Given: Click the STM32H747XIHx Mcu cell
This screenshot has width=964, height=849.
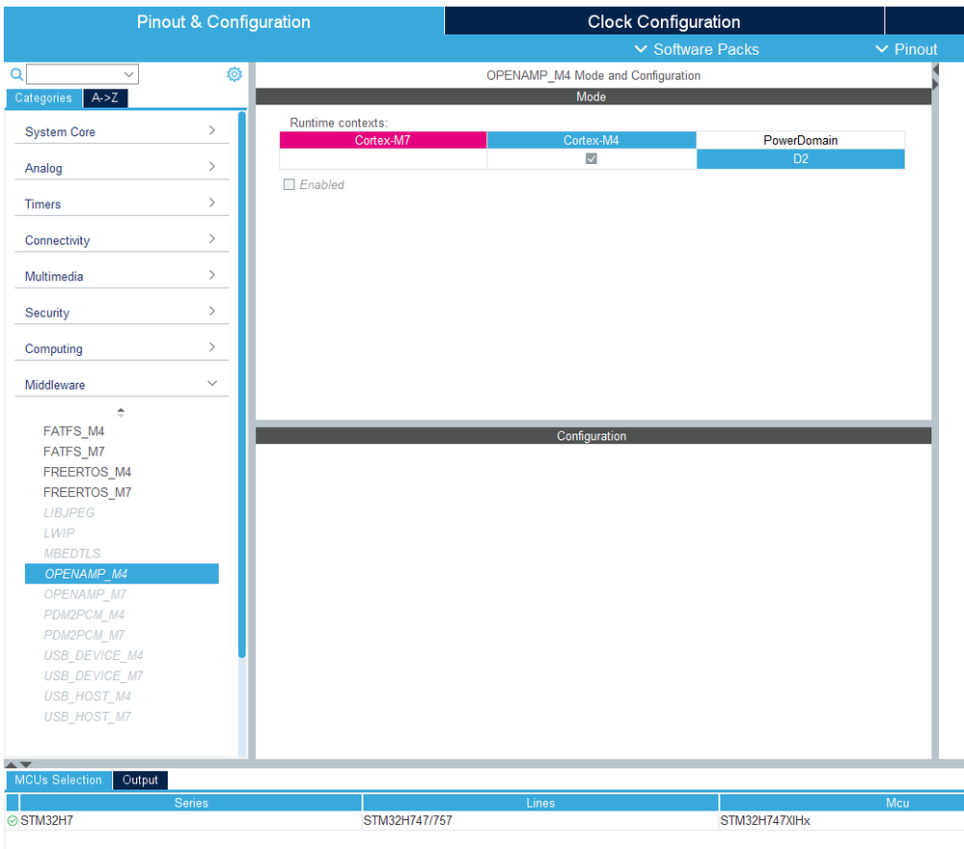Looking at the screenshot, I should tap(841, 821).
